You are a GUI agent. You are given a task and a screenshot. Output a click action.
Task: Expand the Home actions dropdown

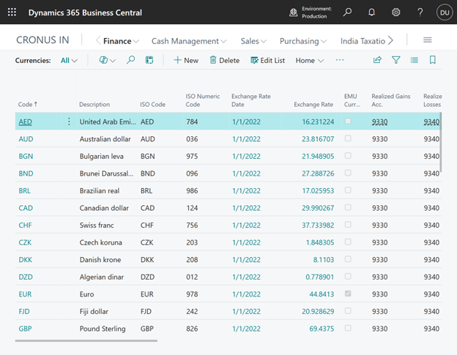[x=310, y=61]
